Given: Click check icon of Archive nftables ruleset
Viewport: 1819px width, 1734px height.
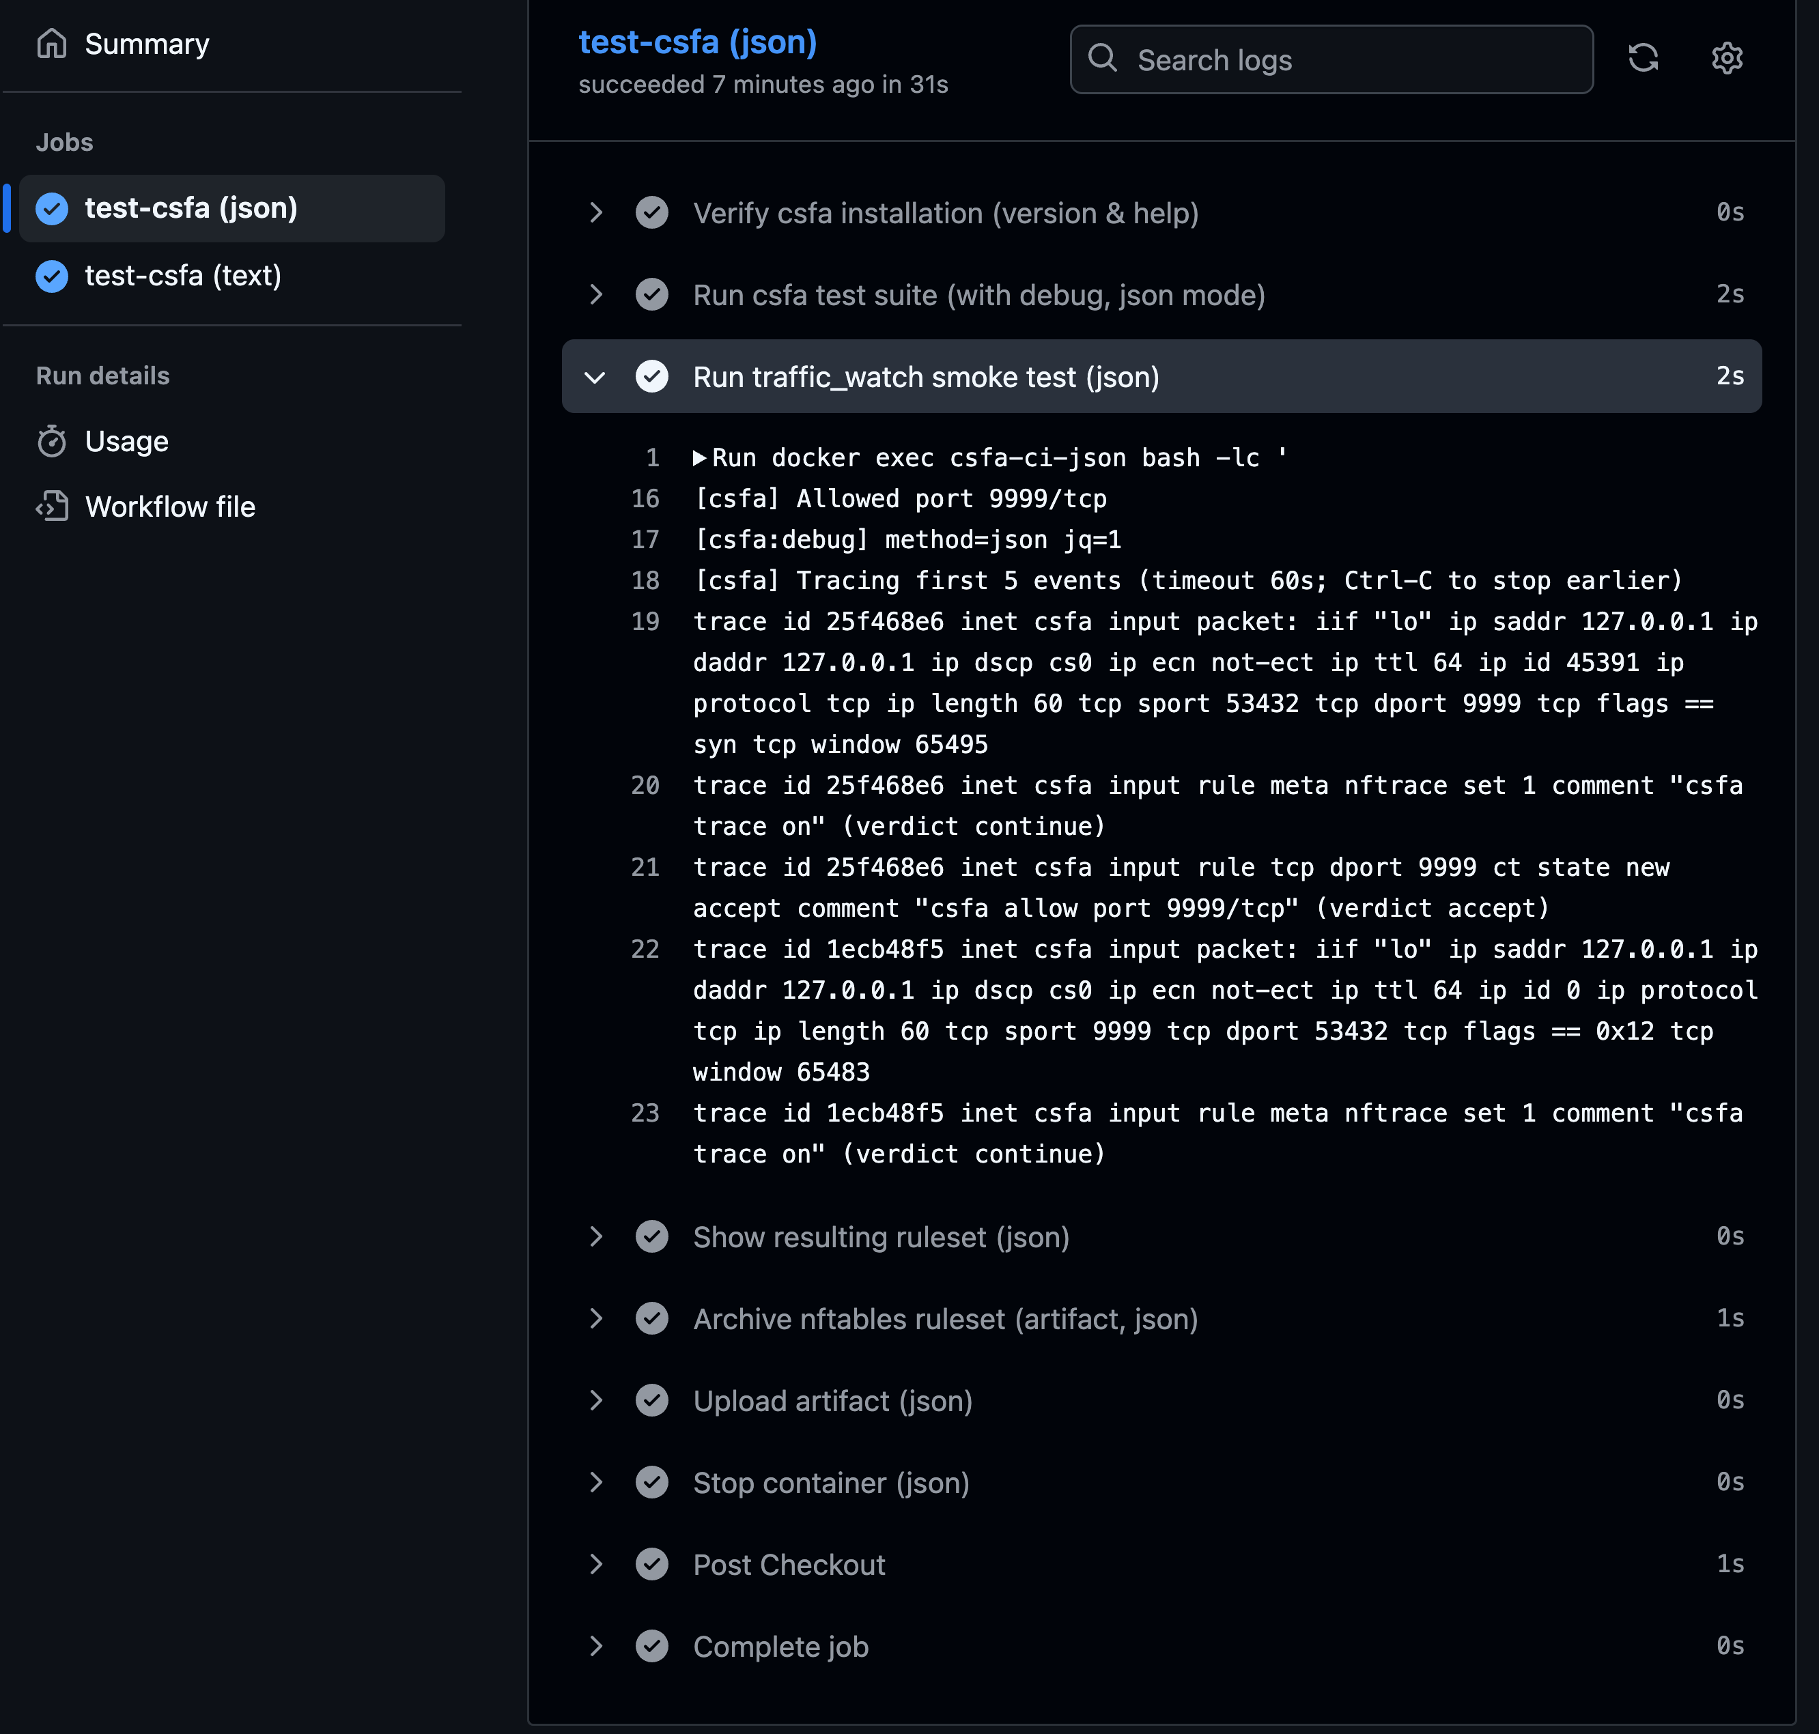Looking at the screenshot, I should pyautogui.click(x=653, y=1319).
